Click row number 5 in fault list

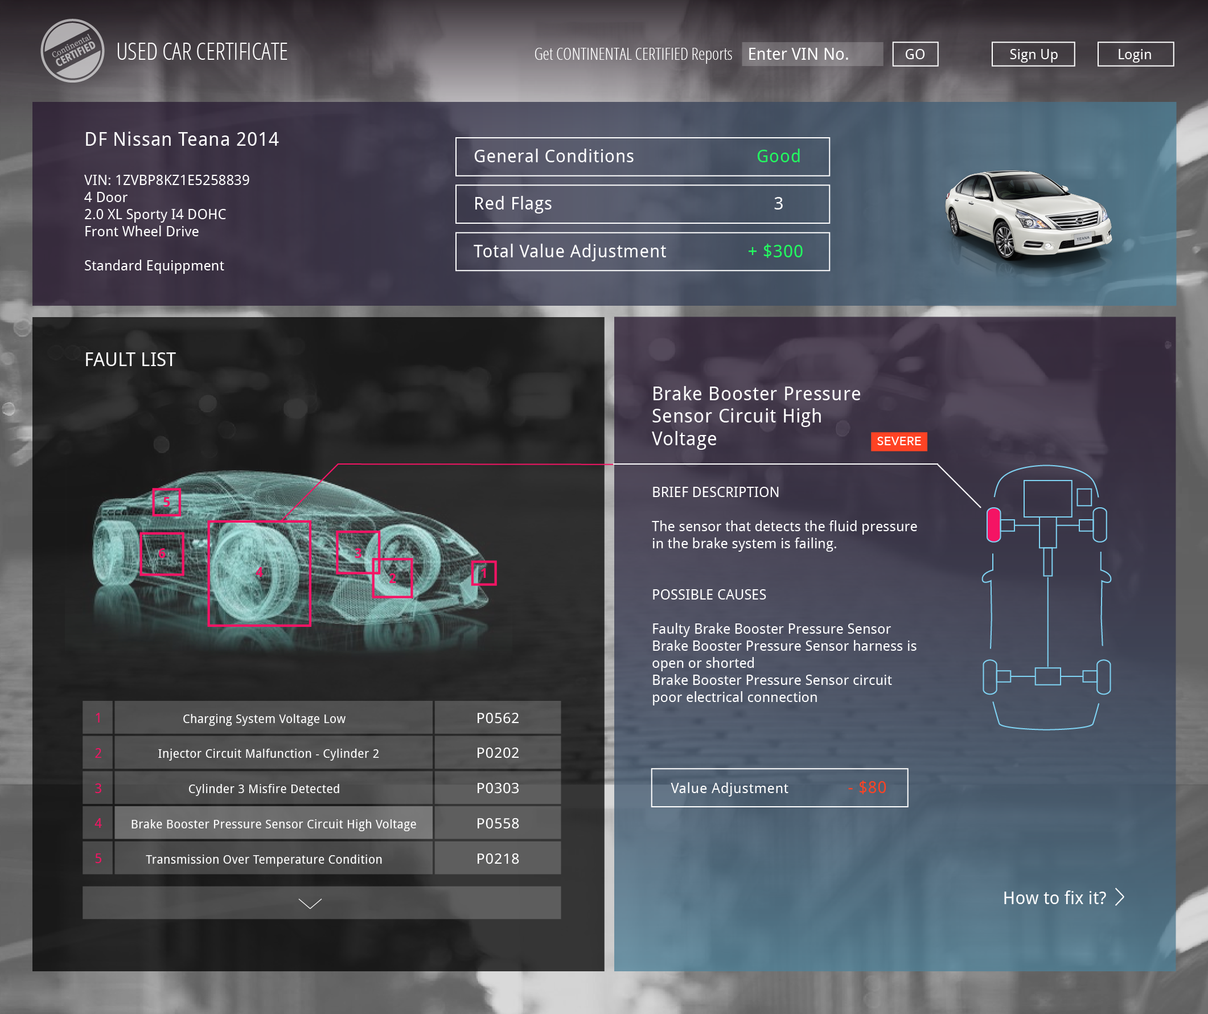coord(98,858)
